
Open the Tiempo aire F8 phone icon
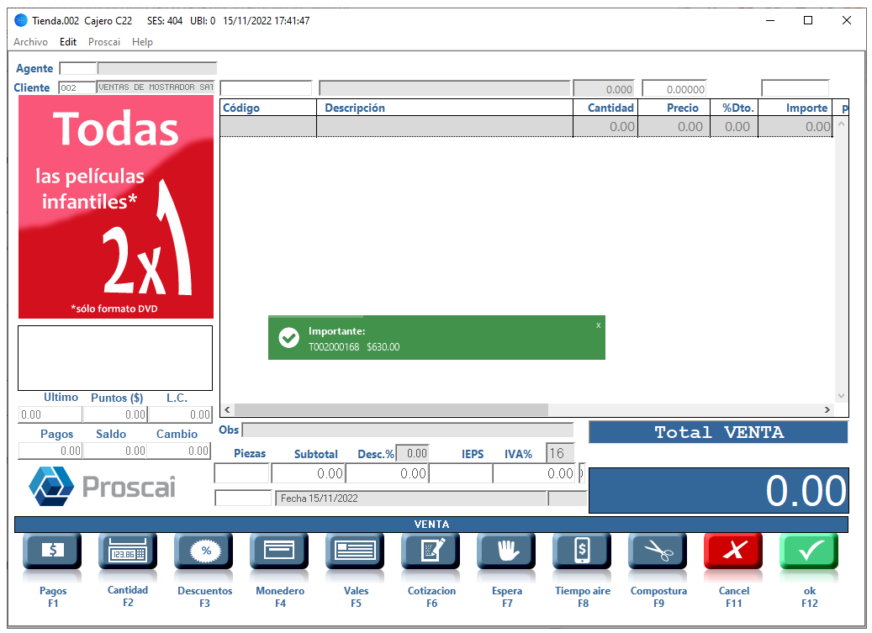tap(582, 551)
